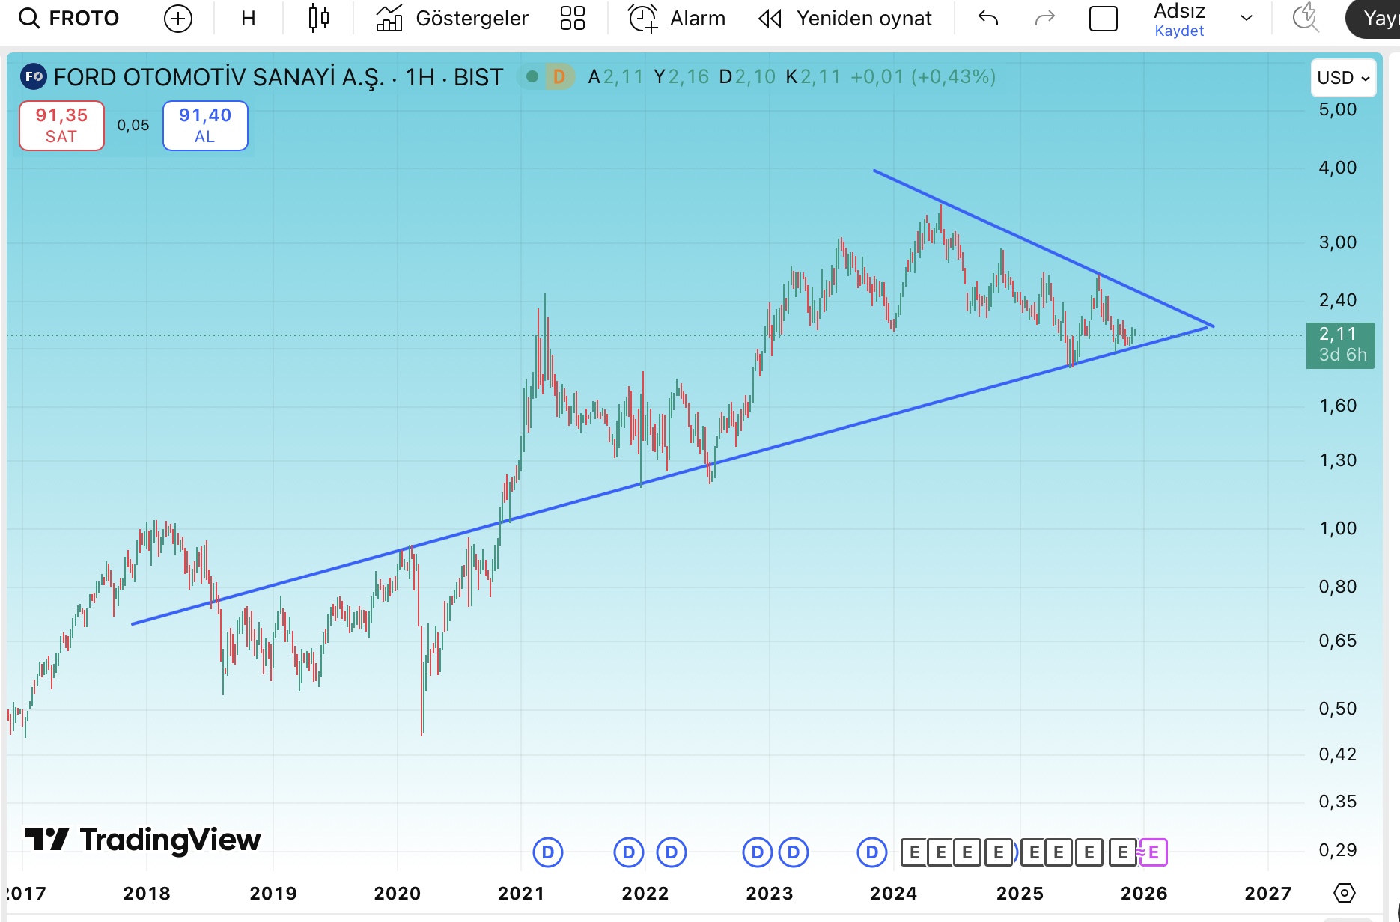Click the K2,11 close value

pyautogui.click(x=813, y=77)
